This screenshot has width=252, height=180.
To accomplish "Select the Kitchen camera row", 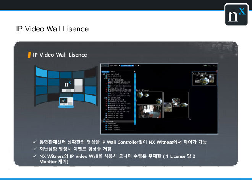I will tap(116, 88).
